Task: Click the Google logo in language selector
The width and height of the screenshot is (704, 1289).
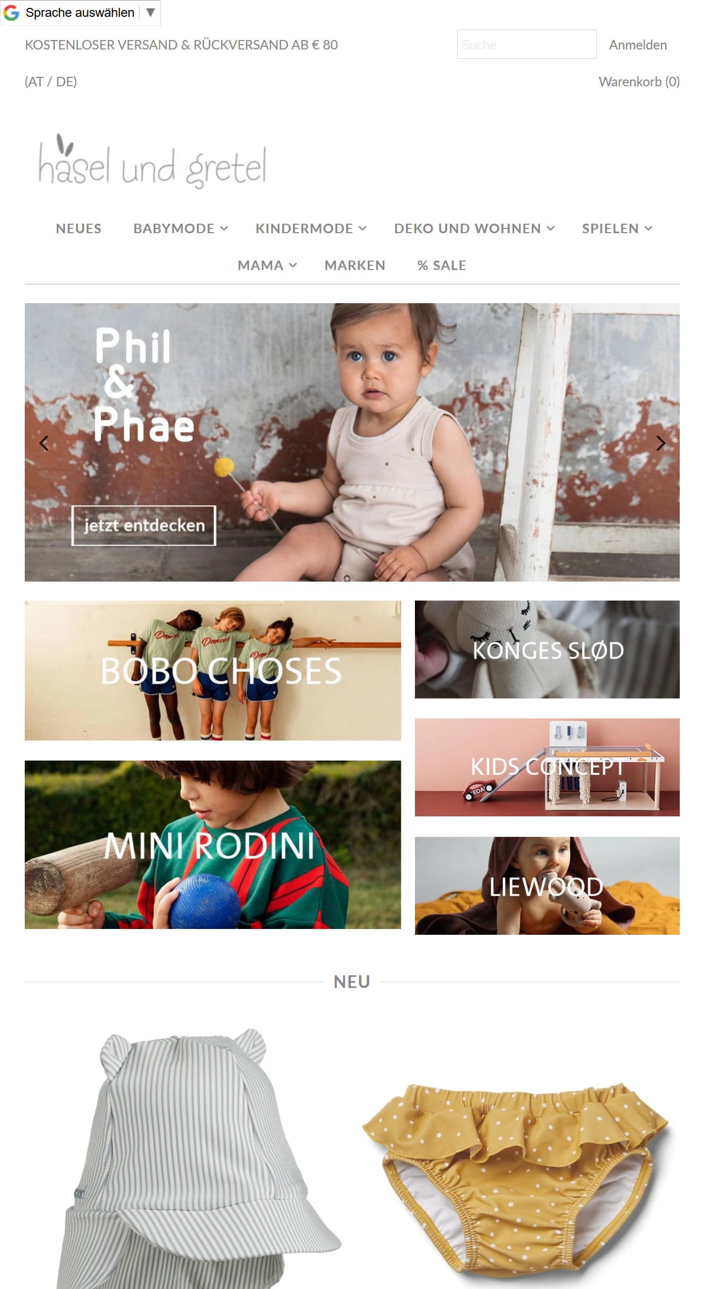Action: (x=12, y=13)
